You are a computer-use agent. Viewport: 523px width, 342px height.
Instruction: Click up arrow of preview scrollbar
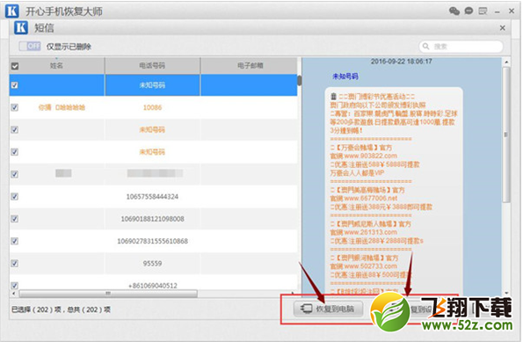506,62
